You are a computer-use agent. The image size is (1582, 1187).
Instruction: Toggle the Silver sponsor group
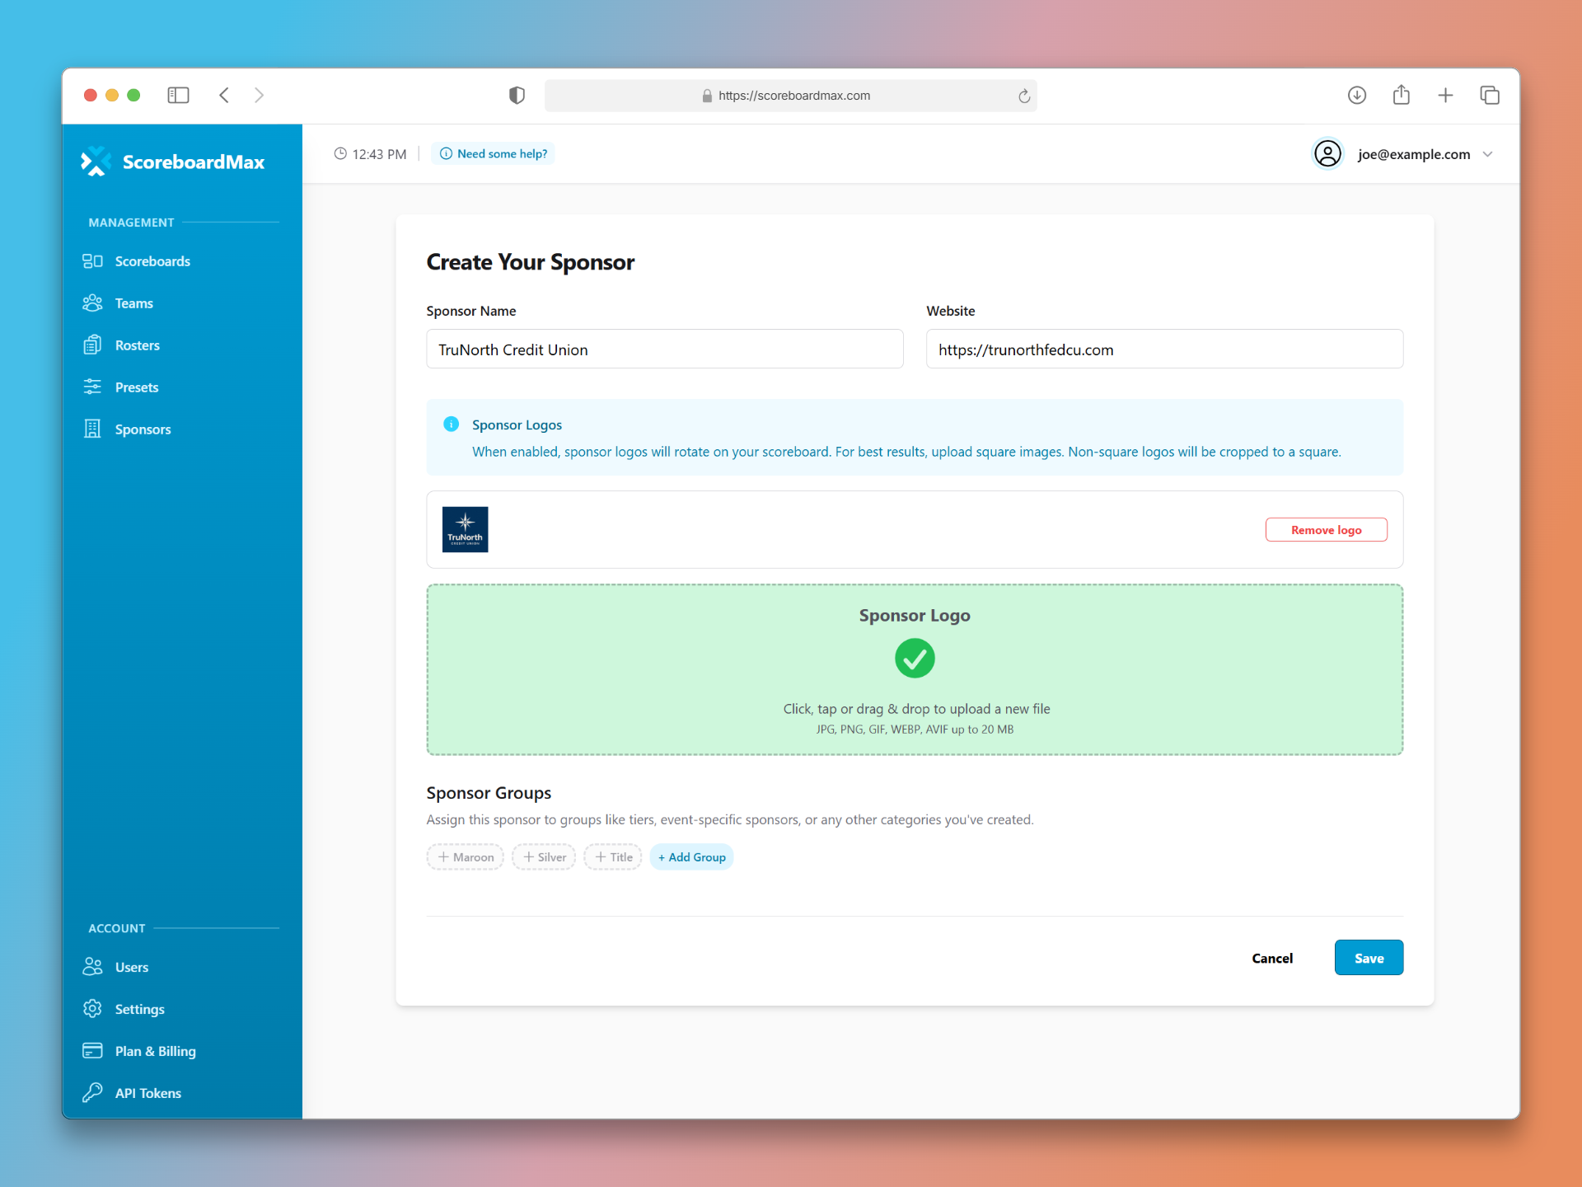click(x=544, y=857)
